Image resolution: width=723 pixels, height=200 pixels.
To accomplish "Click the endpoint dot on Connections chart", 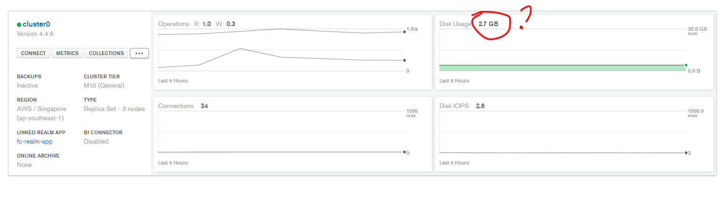I will click(404, 152).
